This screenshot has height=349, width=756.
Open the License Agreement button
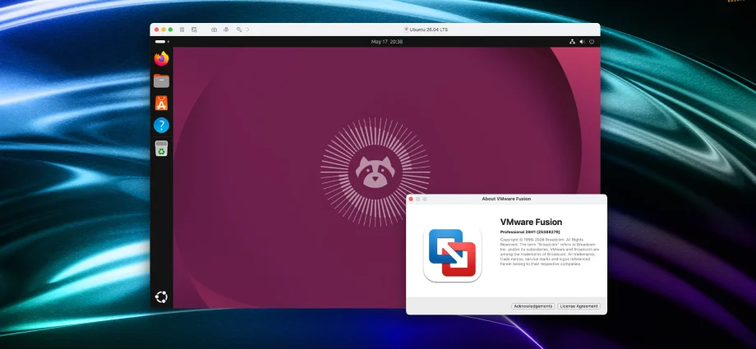tap(579, 306)
